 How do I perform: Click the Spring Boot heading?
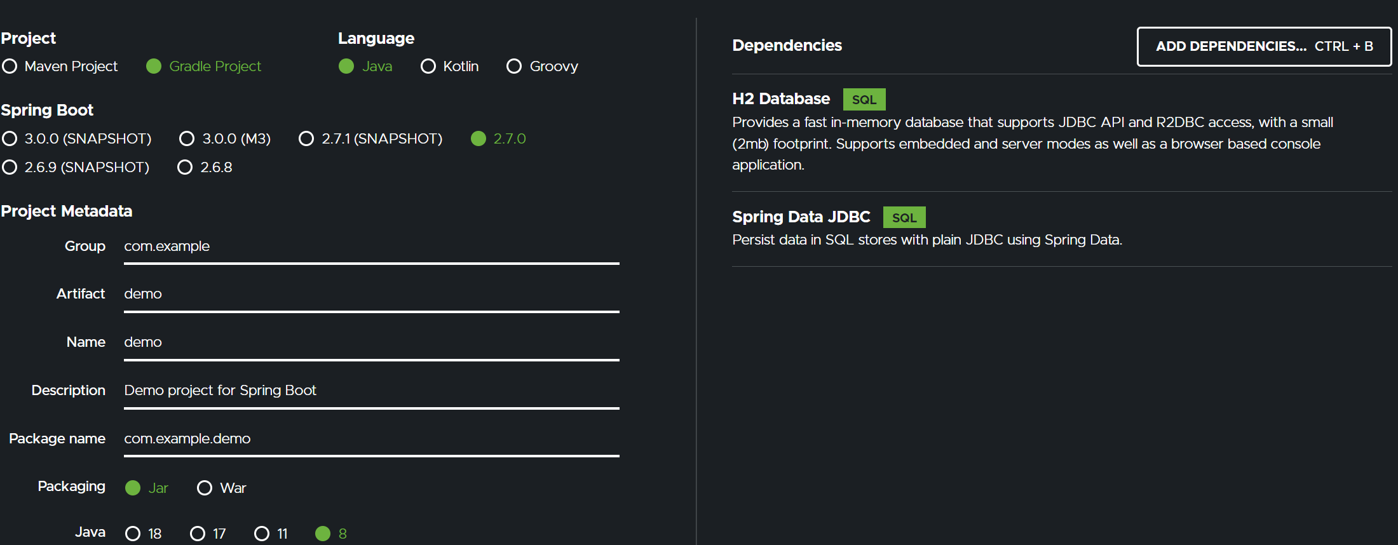47,111
